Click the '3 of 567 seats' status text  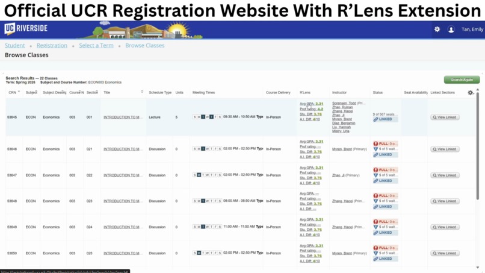tap(385, 115)
